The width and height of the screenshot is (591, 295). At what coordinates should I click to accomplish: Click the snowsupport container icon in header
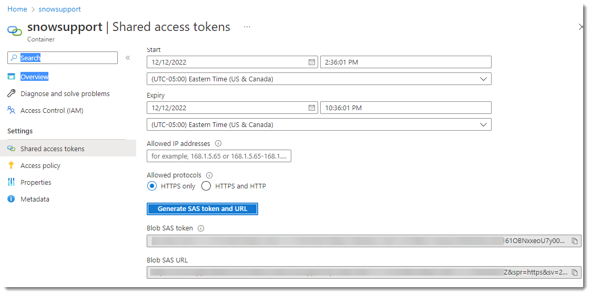(15, 31)
